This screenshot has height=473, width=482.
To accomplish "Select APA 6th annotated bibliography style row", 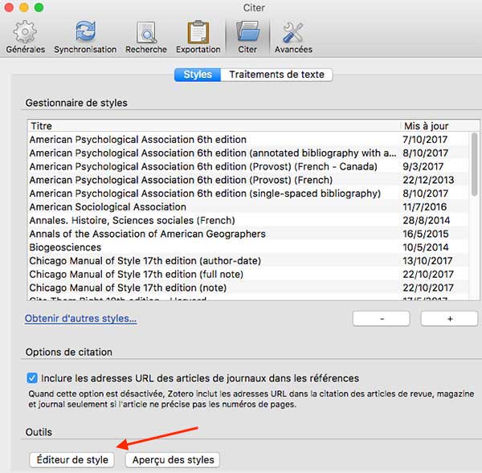I will [x=247, y=153].
